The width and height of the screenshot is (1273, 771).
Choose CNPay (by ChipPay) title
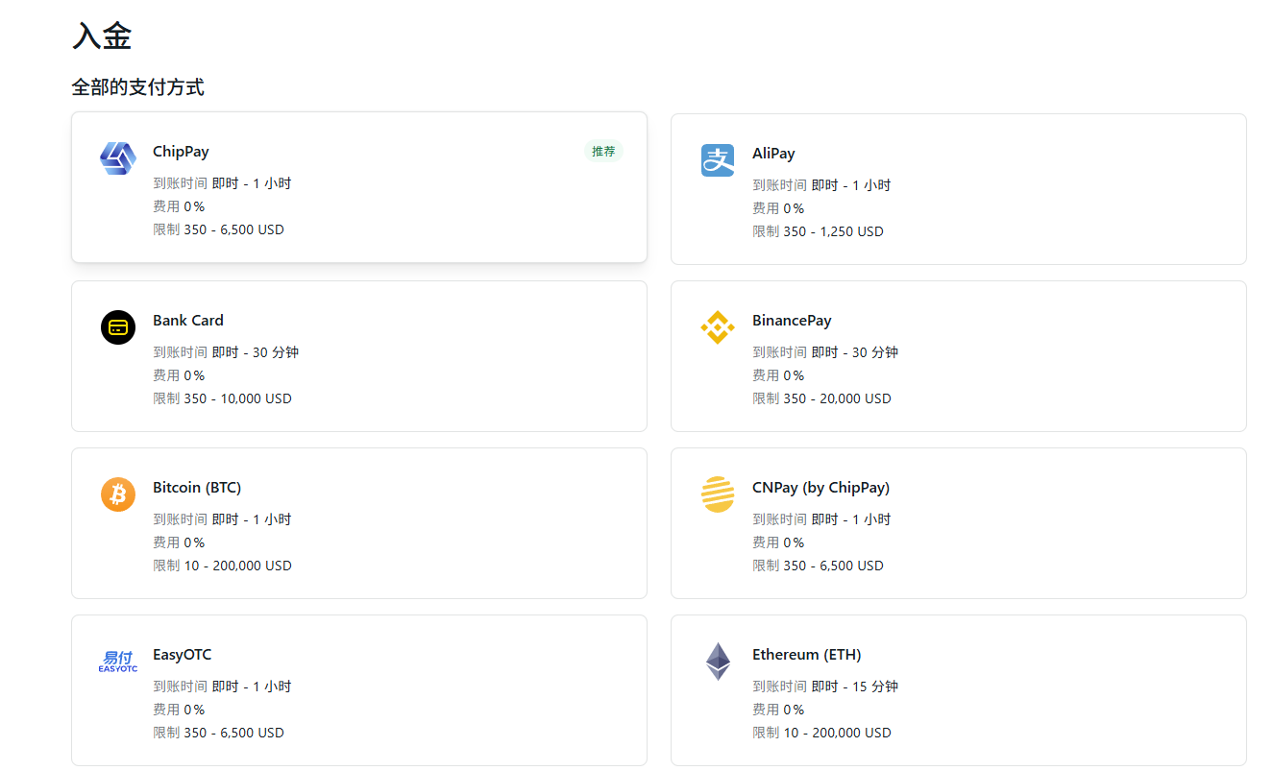820,488
